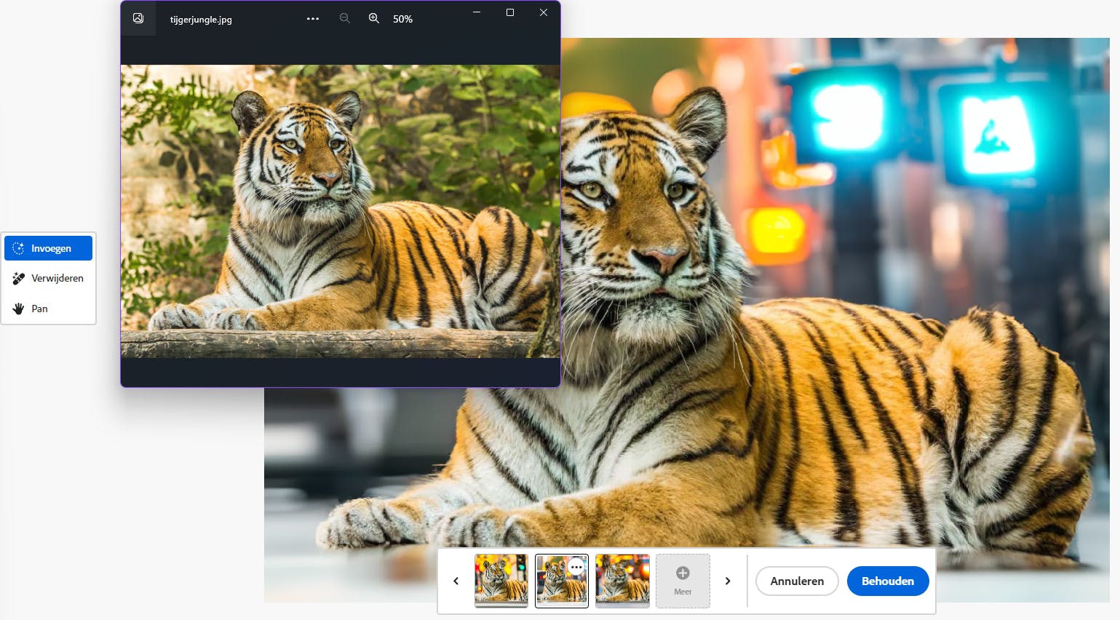Choose the third tiger variation thumbnail
The image size is (1120, 620).
point(622,580)
